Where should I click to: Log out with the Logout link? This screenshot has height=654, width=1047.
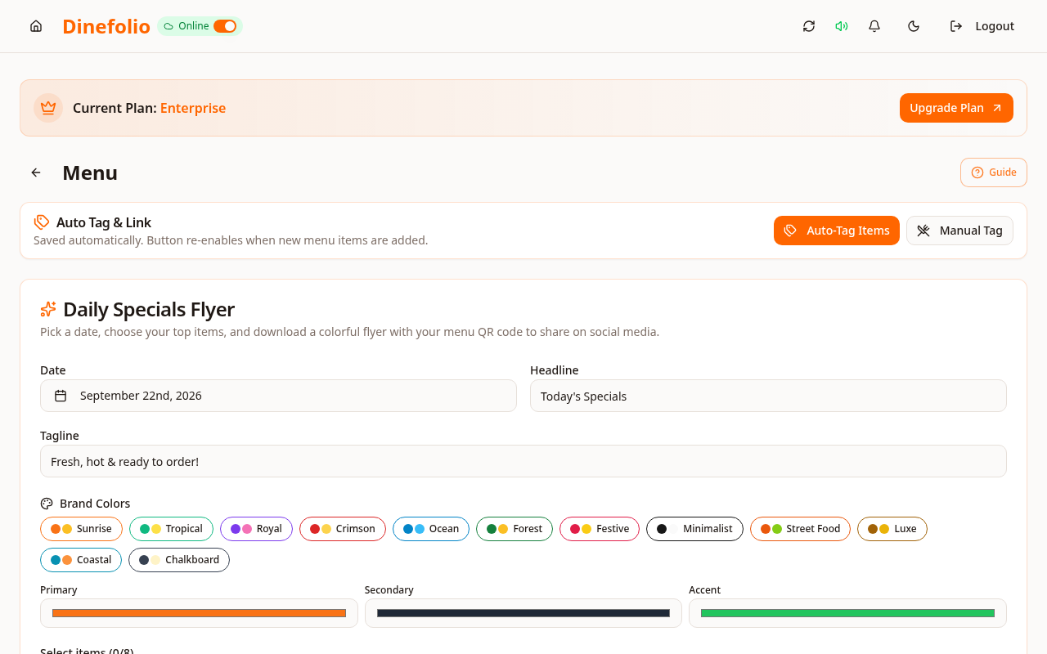(x=982, y=26)
